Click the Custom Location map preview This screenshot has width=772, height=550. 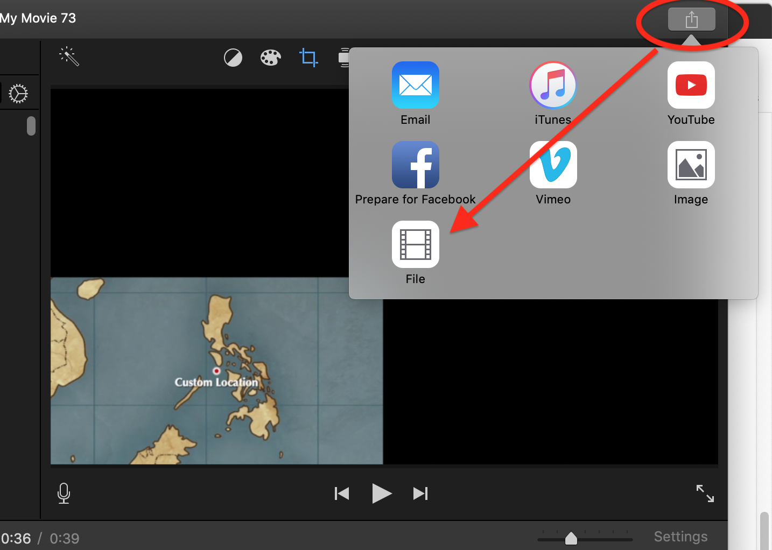click(217, 371)
